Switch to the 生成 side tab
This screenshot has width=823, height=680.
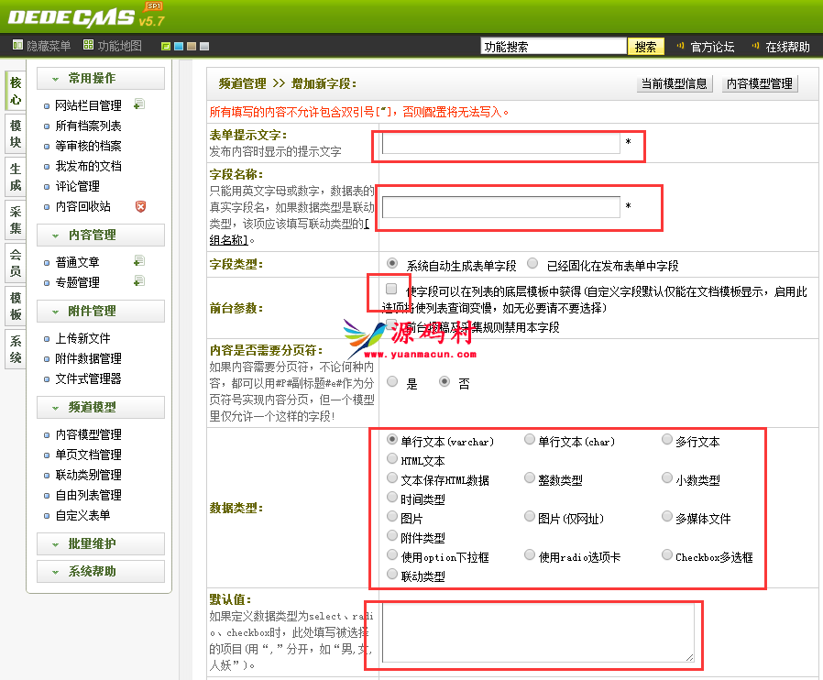[x=16, y=177]
